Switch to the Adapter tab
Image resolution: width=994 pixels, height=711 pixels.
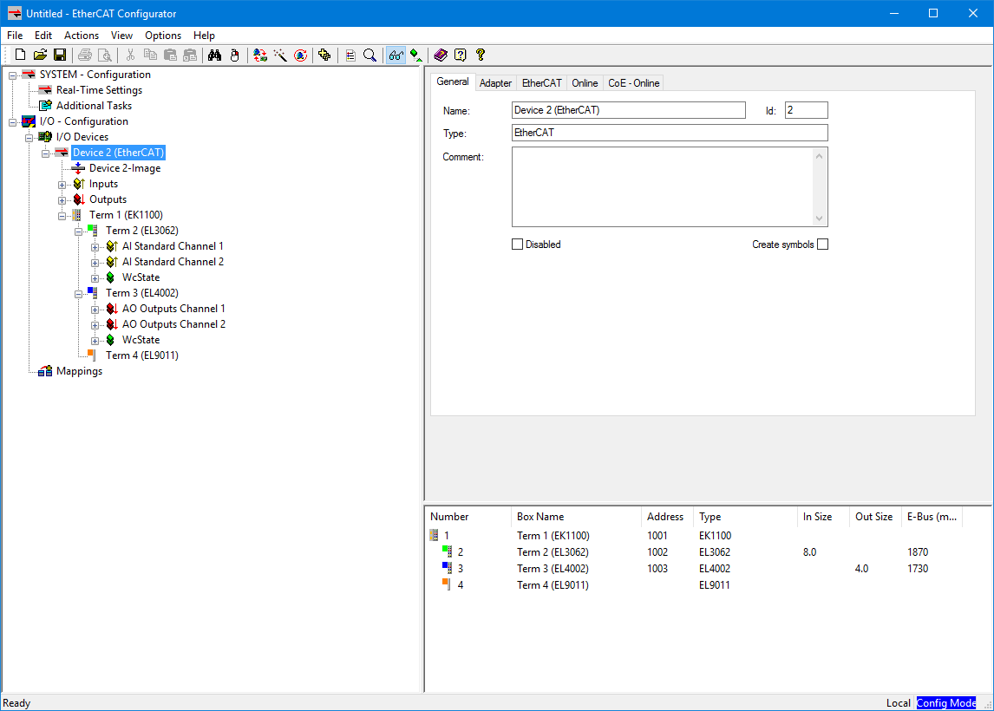(x=495, y=83)
